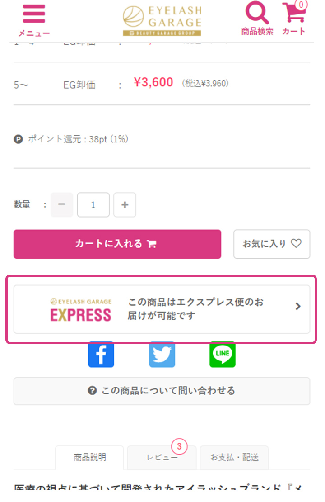The width and height of the screenshot is (325, 502).
Task: Click この商品について問い合わせる inquiry button
Action: pos(162,391)
